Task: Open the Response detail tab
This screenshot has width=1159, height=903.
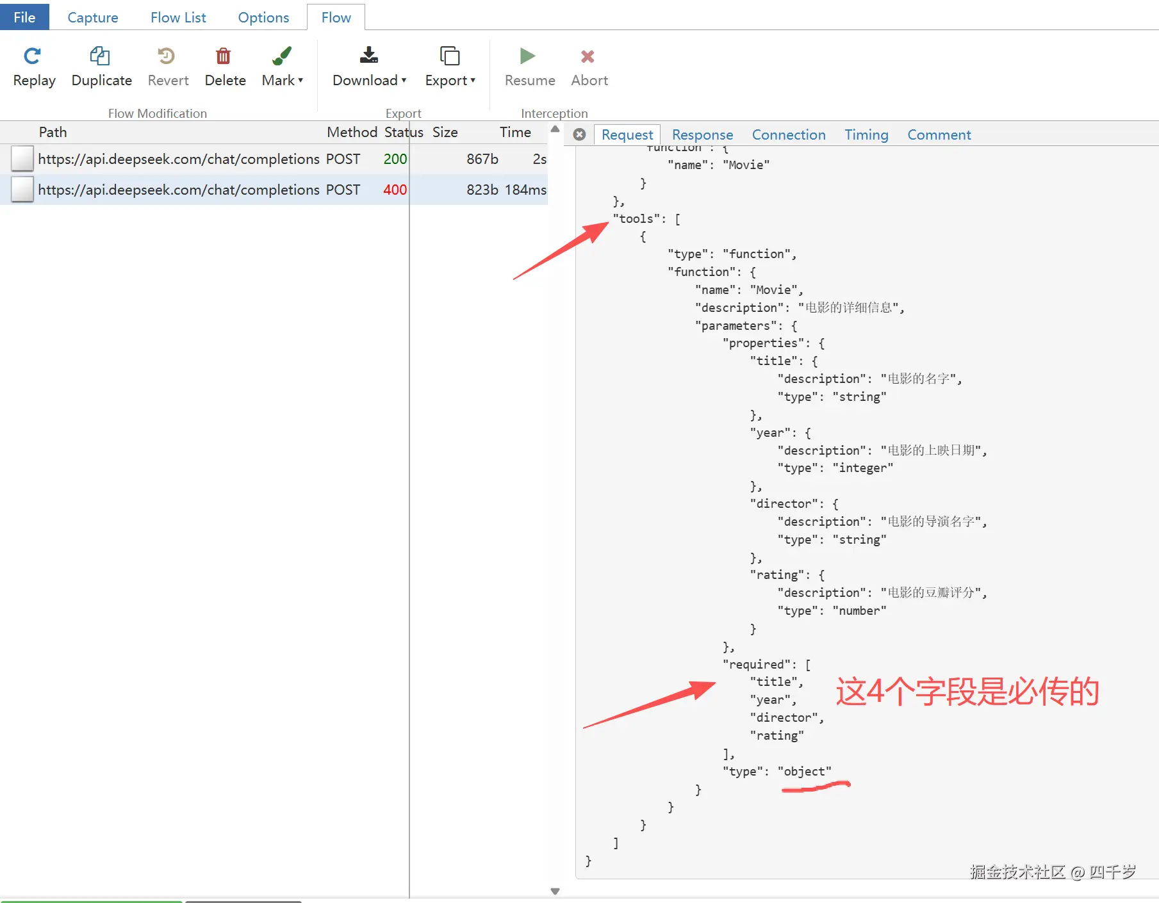Action: click(702, 134)
